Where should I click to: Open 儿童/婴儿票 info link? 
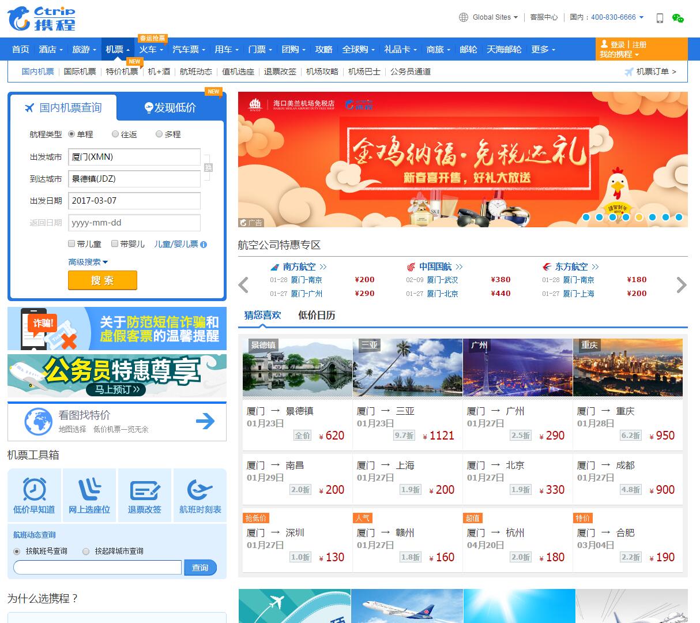tap(176, 244)
